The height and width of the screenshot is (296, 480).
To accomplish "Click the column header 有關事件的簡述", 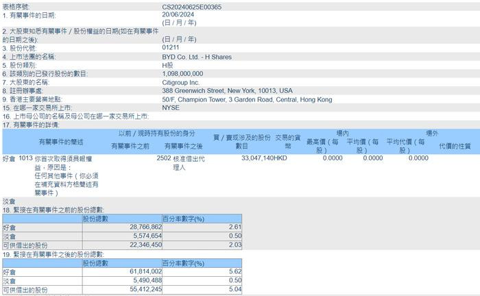I will (x=61, y=142).
